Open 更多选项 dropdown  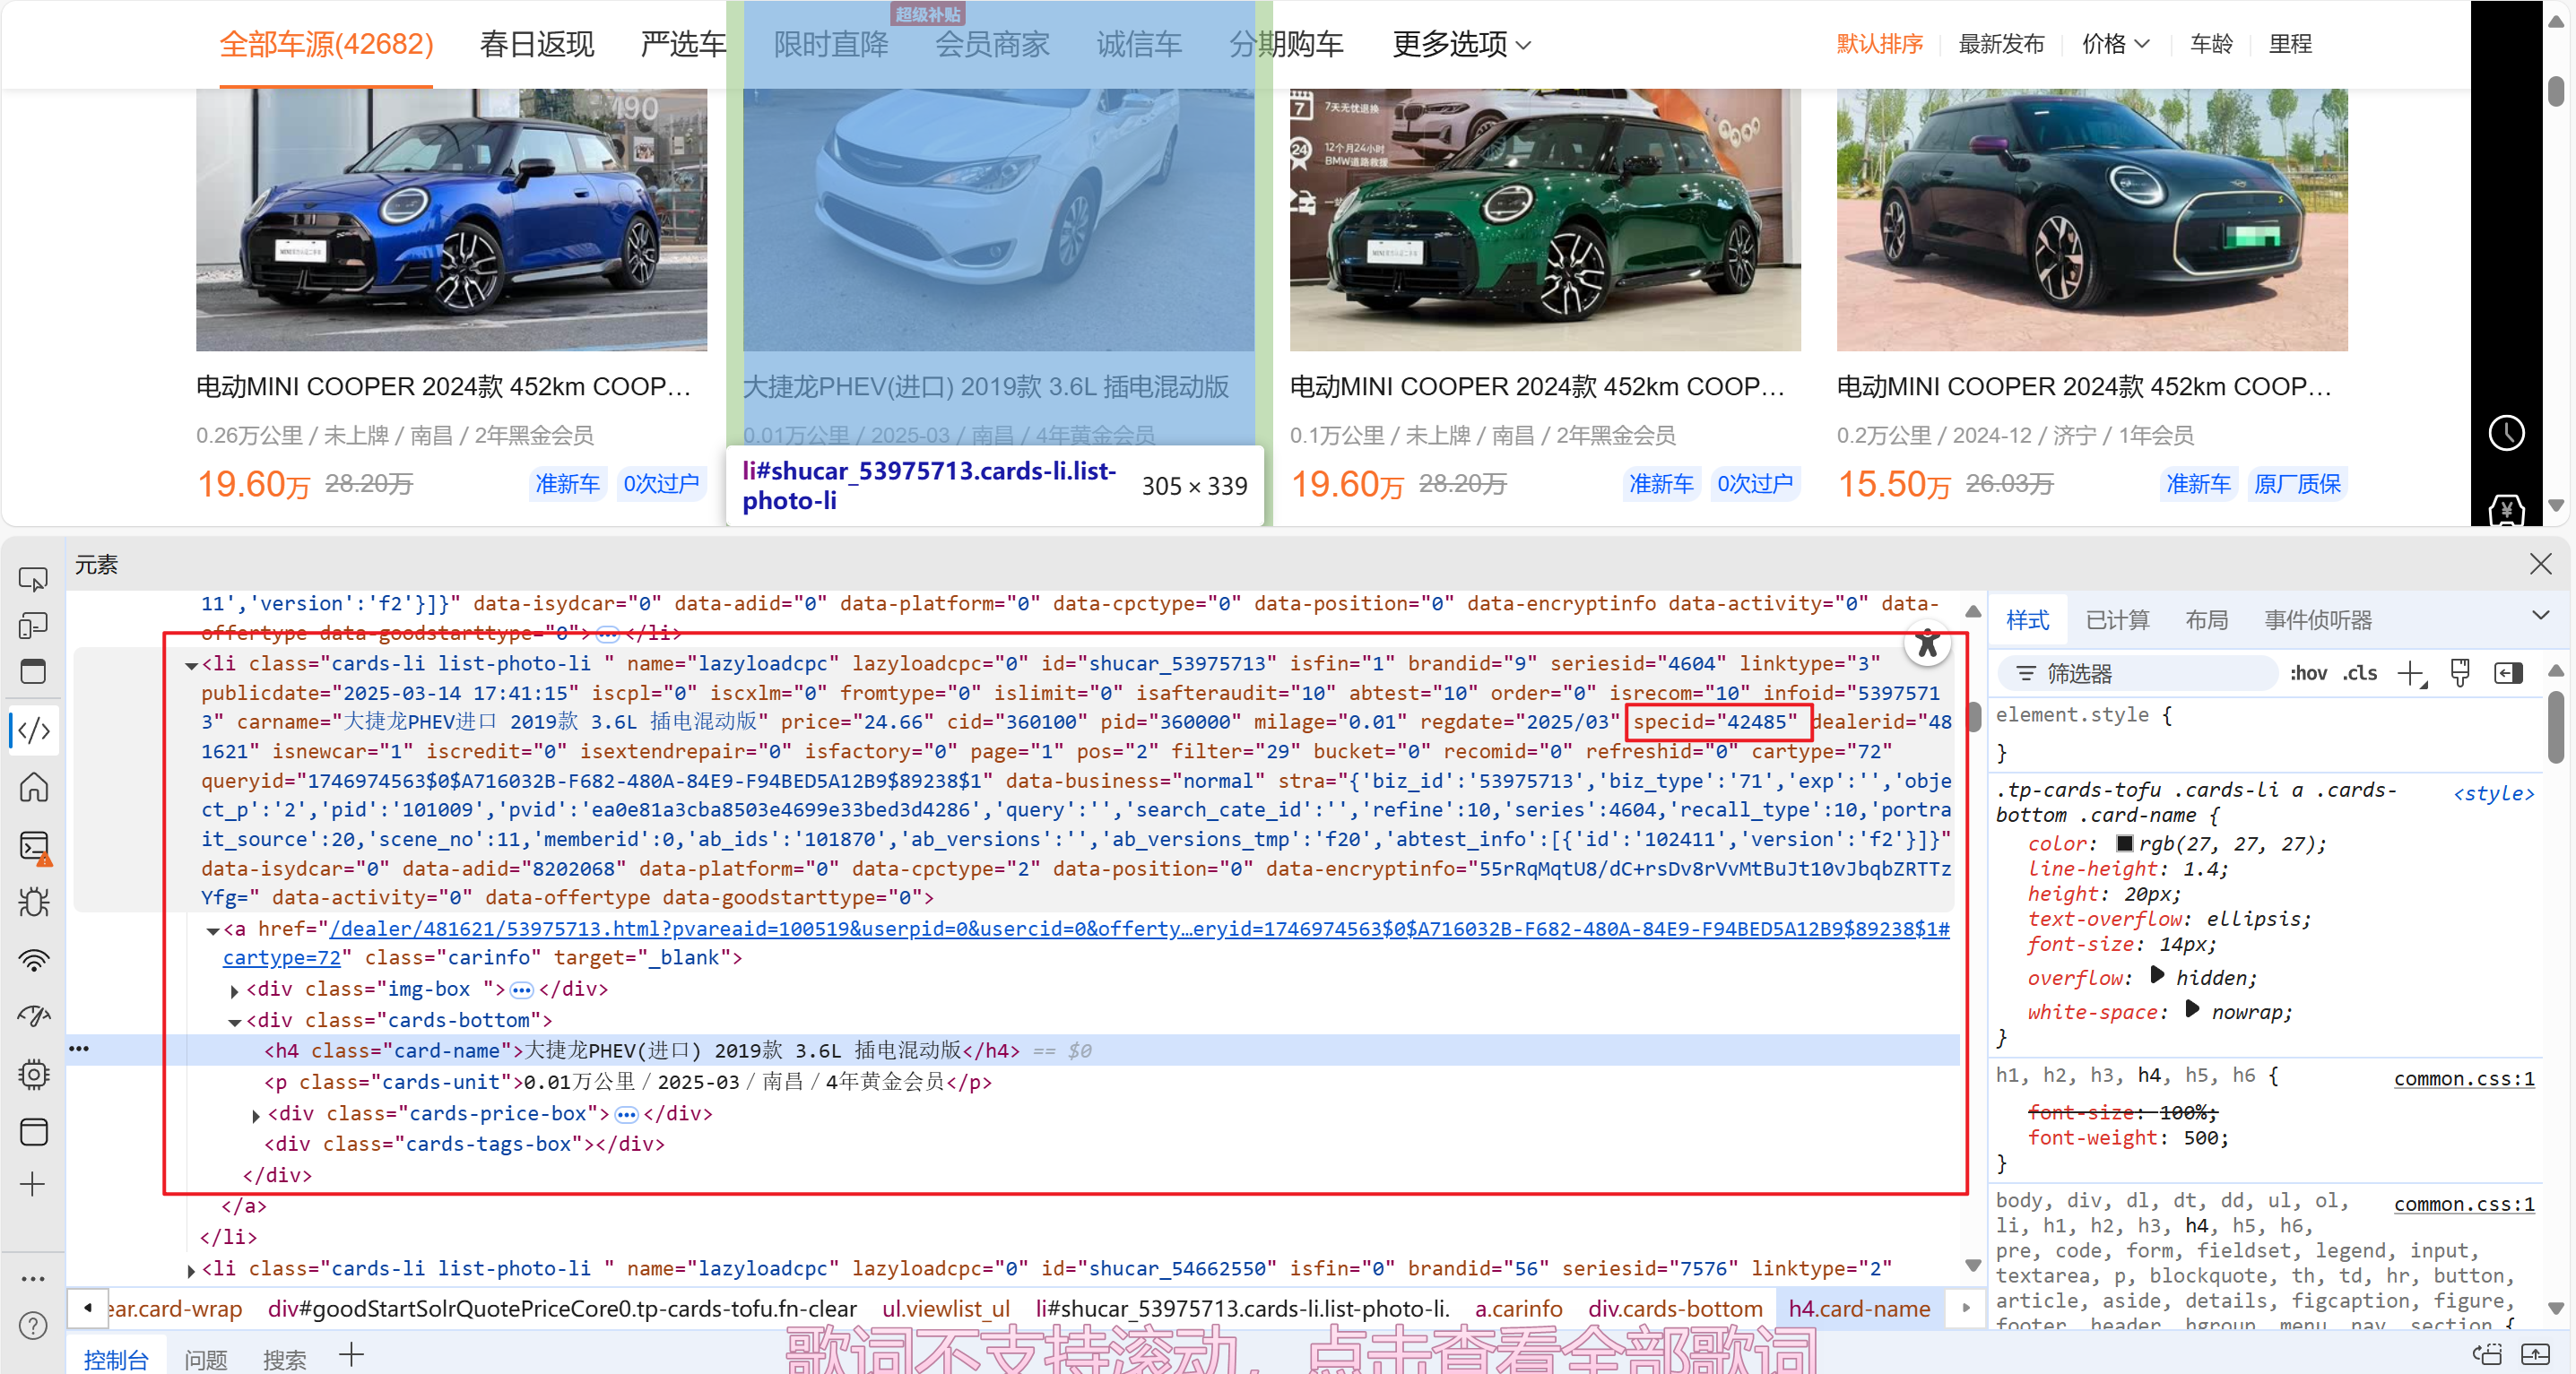pos(1461,44)
